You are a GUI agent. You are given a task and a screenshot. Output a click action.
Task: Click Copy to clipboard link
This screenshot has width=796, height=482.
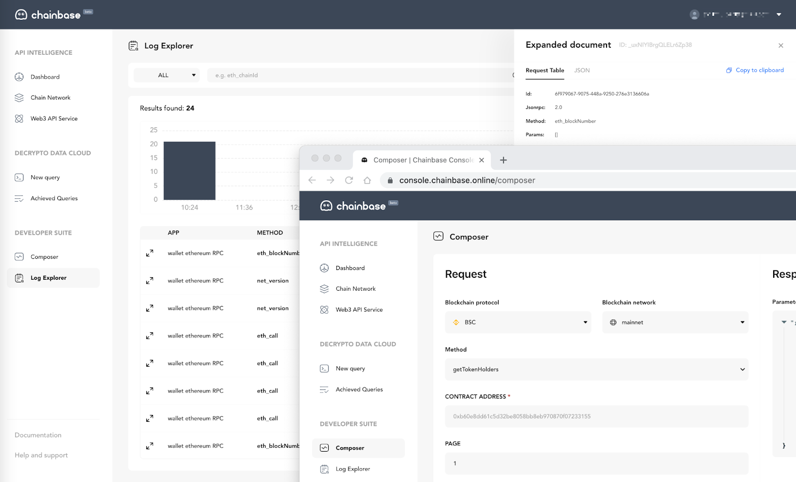(755, 70)
